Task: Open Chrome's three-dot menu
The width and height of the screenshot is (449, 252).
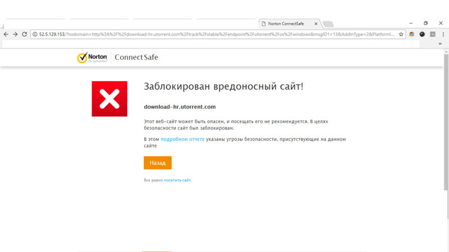Action: 443,34
